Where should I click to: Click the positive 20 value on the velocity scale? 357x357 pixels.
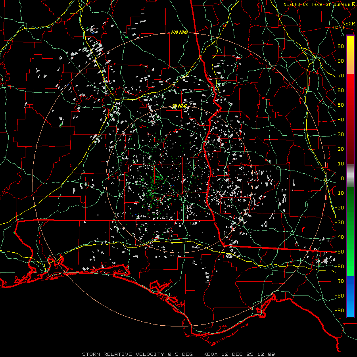(341, 149)
